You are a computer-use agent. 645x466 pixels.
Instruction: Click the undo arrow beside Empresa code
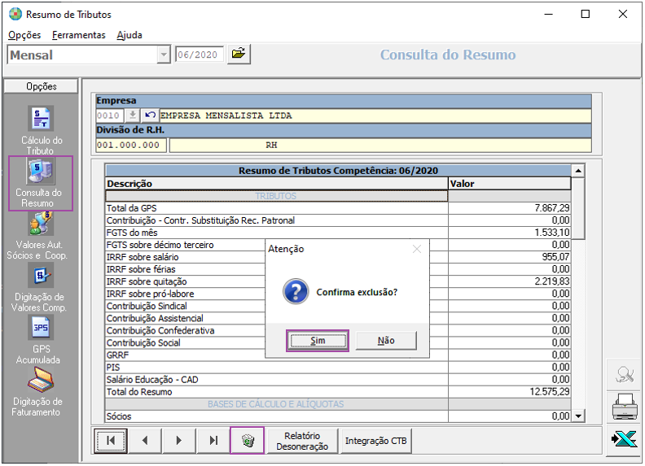point(150,115)
